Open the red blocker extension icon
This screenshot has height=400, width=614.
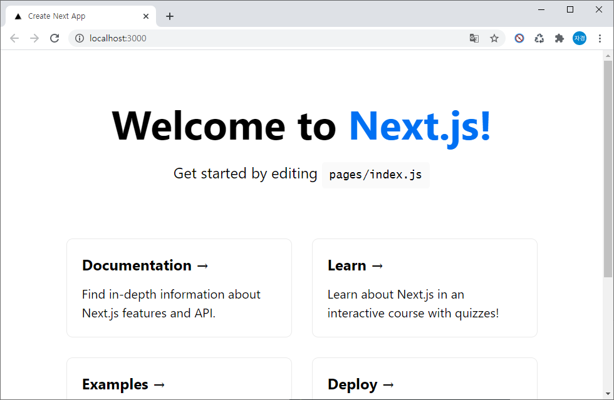(x=519, y=38)
